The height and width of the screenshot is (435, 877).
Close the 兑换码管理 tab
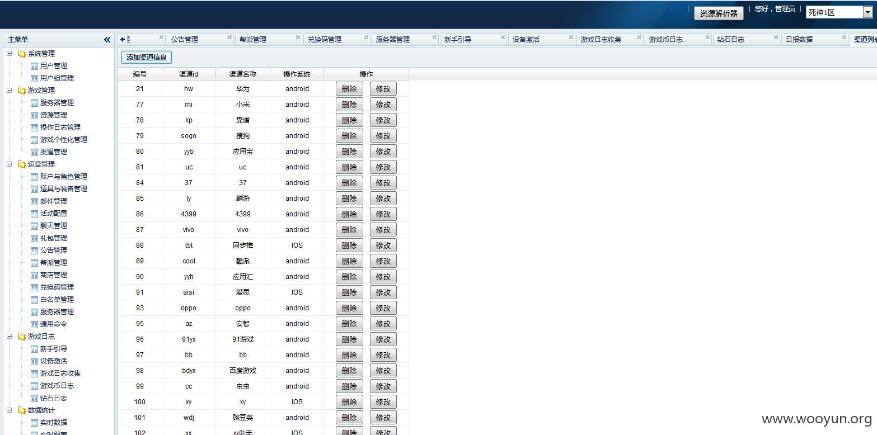coord(366,37)
